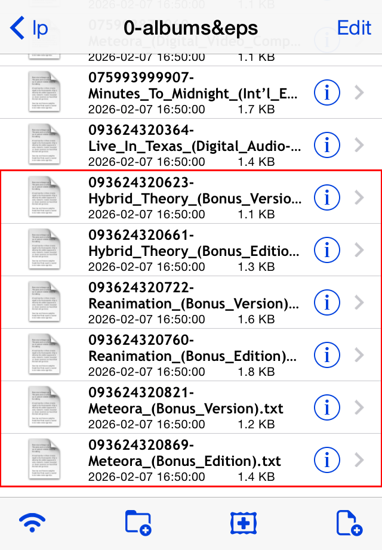Show info for 075993999907 Minutes_To_Midnight file

point(327,92)
